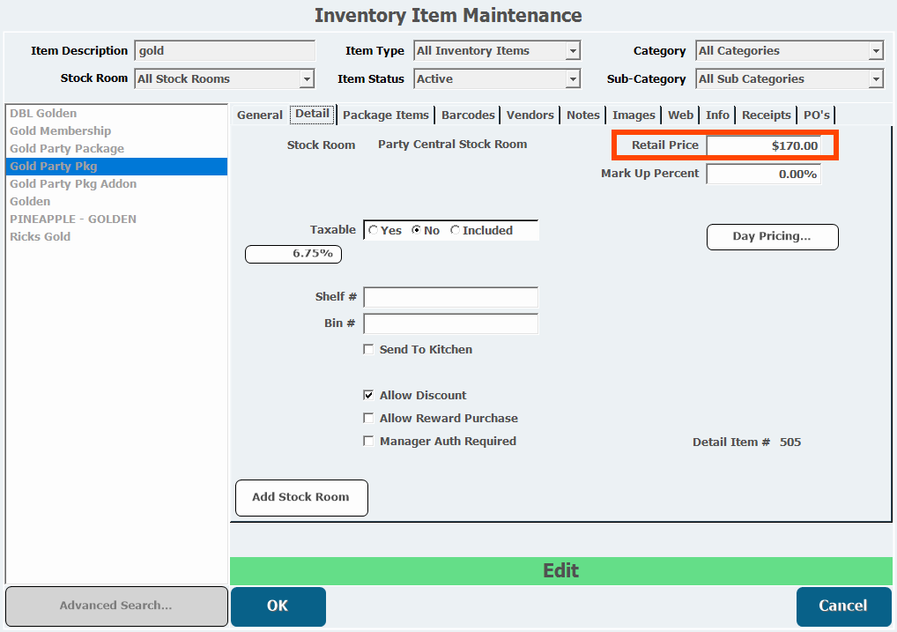This screenshot has width=897, height=632.
Task: Expand the Item Type dropdown
Action: 573,51
